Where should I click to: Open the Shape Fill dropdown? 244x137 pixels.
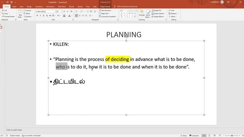tap(157, 10)
